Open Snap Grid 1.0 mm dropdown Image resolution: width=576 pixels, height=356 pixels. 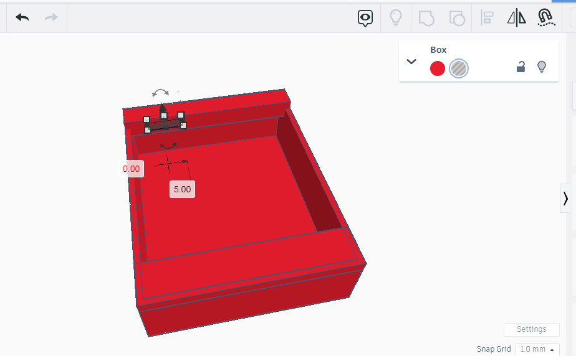(537, 349)
